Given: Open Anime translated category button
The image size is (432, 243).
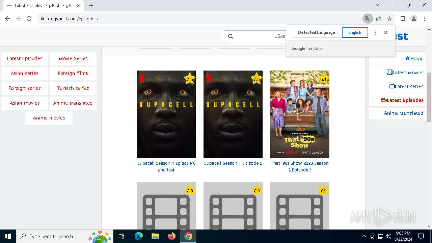Looking at the screenshot, I should click(73, 103).
